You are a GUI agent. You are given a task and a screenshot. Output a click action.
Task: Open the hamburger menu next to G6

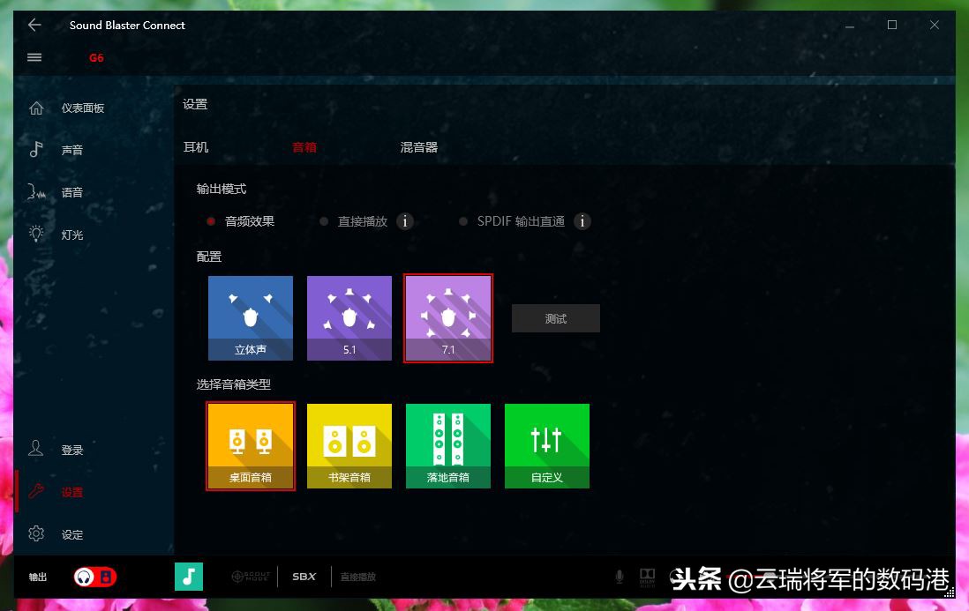click(34, 57)
